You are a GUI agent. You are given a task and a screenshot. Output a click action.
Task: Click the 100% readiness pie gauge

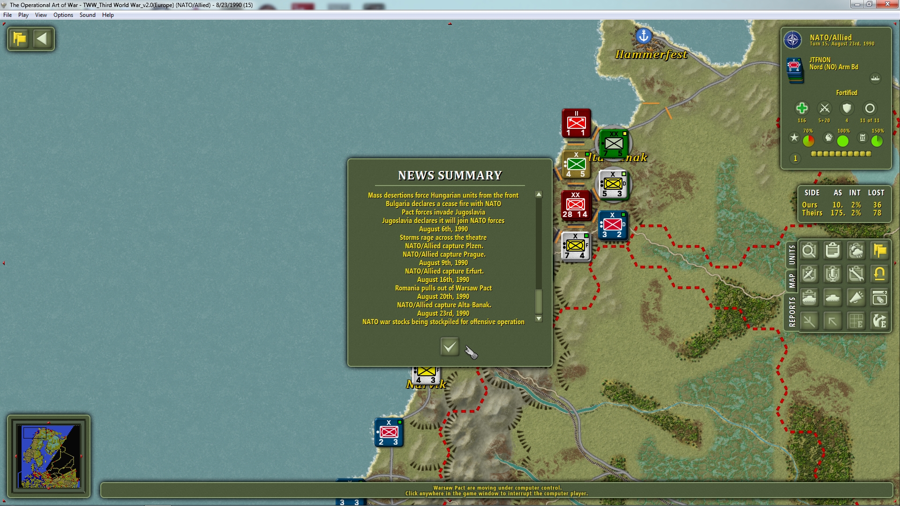pos(843,141)
